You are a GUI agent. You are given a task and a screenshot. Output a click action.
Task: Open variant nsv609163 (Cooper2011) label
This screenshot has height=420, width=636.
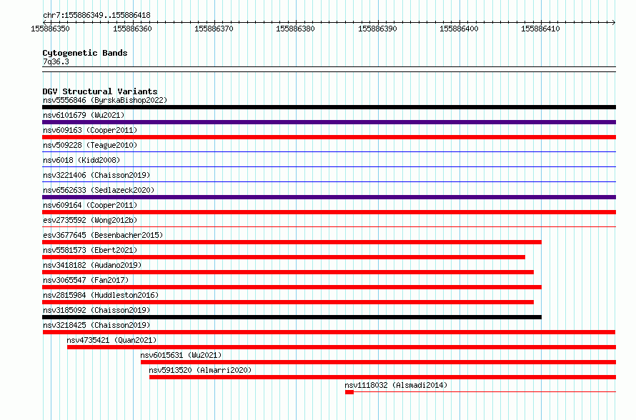[x=90, y=130]
